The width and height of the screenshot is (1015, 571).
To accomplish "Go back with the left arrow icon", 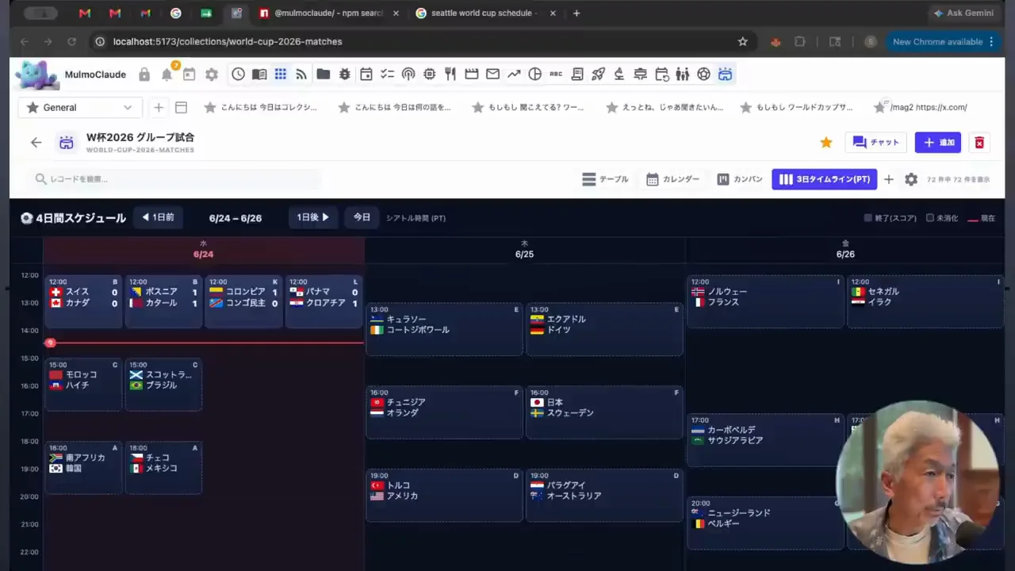I will [x=36, y=143].
